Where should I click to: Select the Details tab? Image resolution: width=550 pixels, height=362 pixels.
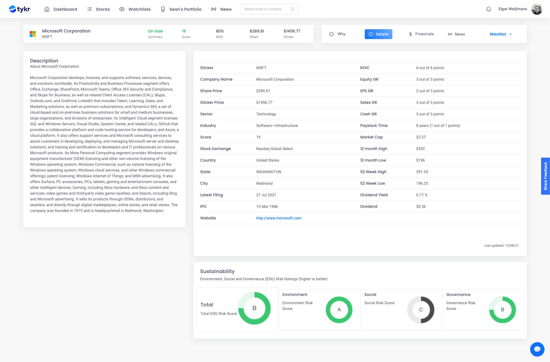[x=378, y=34]
